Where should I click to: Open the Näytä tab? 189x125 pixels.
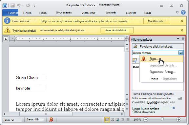148,13
